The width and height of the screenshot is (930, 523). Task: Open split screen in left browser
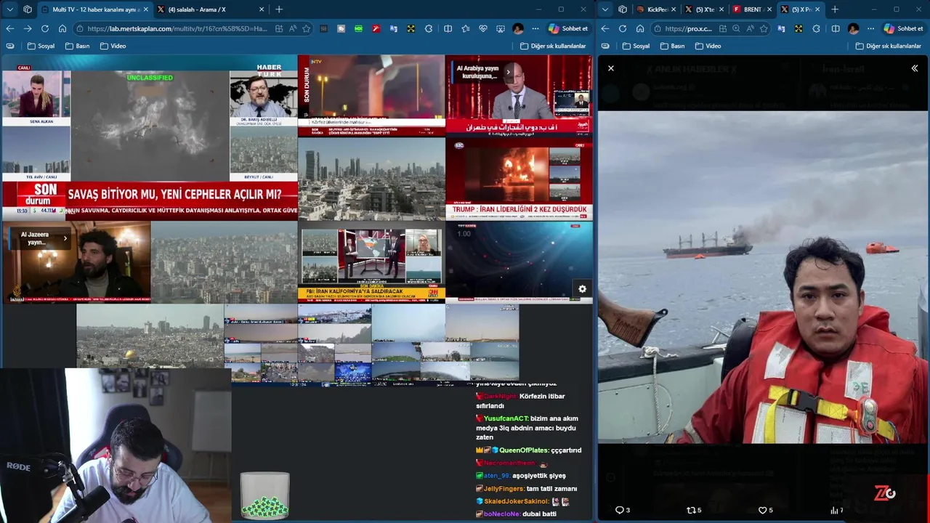click(448, 28)
